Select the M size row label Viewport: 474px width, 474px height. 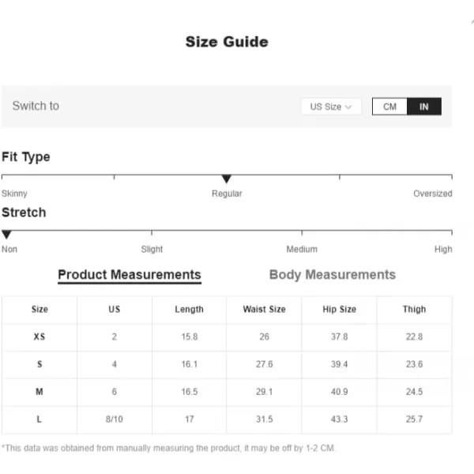click(39, 392)
